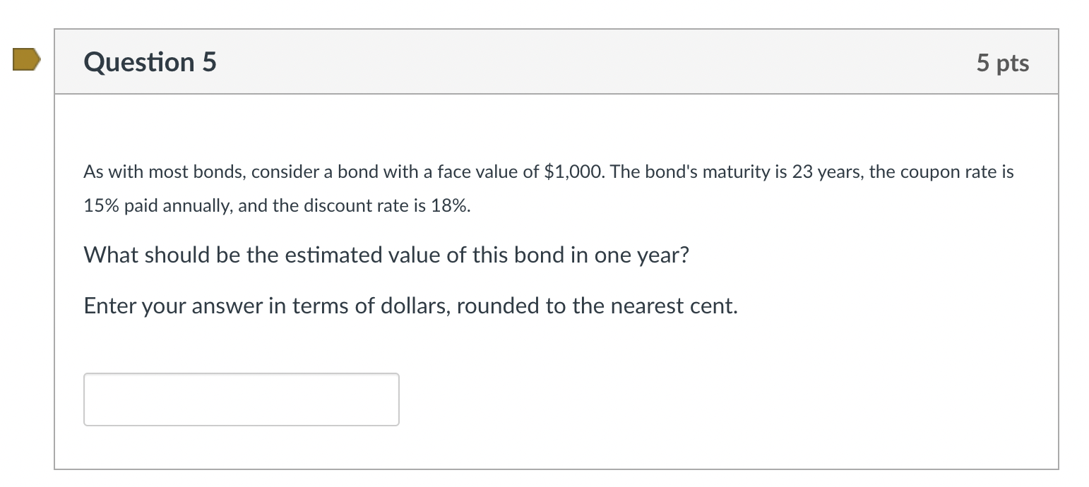Click the estimated value question line
This screenshot has height=487, width=1089.
(x=386, y=255)
